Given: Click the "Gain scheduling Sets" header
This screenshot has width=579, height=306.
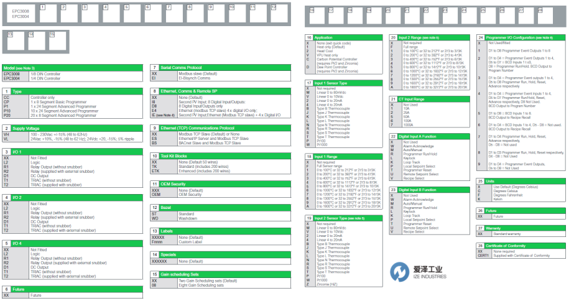Looking at the screenshot, I should (220, 274).
